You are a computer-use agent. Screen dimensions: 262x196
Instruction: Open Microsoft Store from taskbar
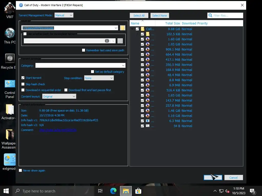tap(138, 191)
